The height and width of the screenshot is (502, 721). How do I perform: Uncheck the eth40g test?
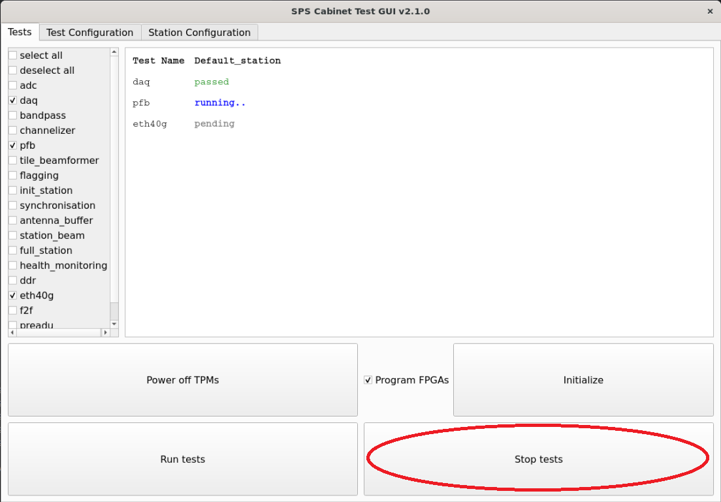click(x=12, y=295)
